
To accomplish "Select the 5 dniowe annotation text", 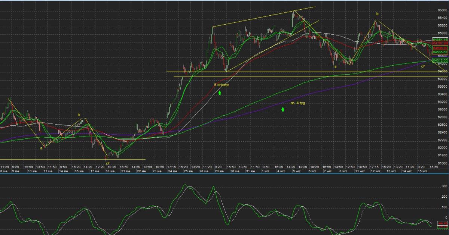I will tap(221, 85).
